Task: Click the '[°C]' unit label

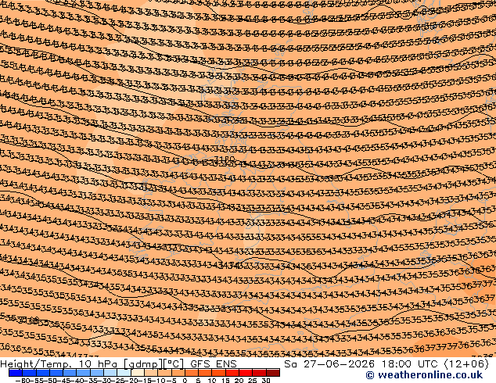Action: click(174, 364)
